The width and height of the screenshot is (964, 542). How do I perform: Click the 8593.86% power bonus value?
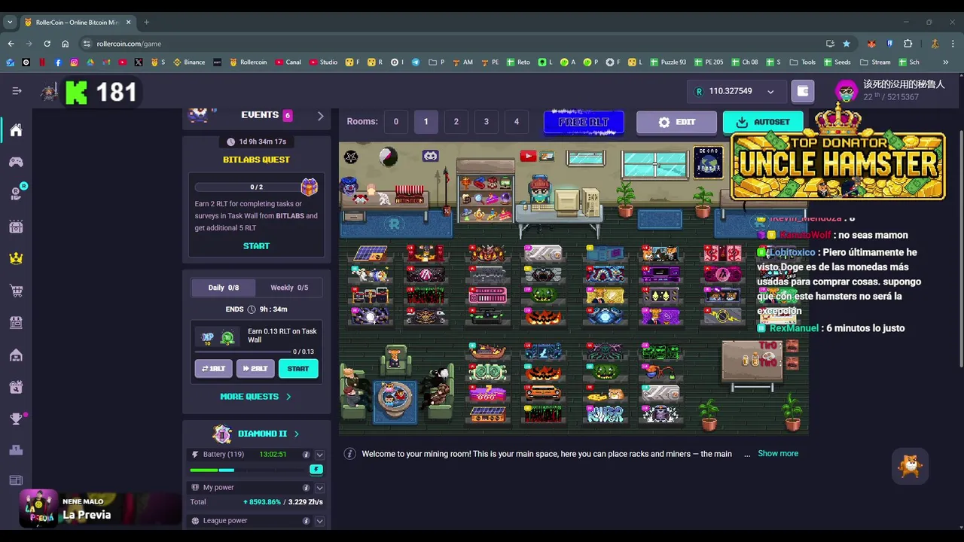point(262,502)
